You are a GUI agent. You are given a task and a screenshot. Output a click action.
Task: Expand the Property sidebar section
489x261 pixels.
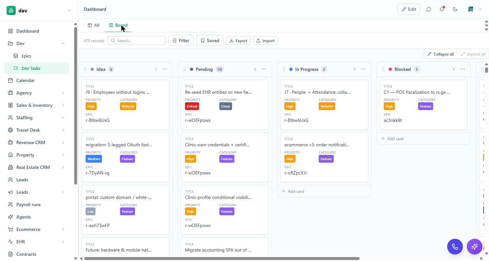(63, 155)
